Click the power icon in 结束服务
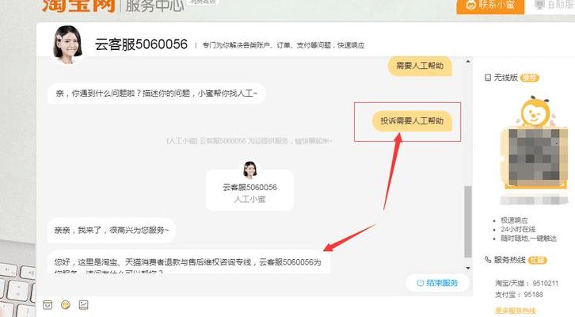This screenshot has height=317, width=575. [x=421, y=283]
